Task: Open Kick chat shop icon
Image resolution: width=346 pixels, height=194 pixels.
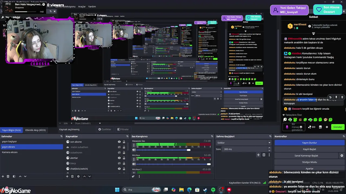Action: click(320, 127)
